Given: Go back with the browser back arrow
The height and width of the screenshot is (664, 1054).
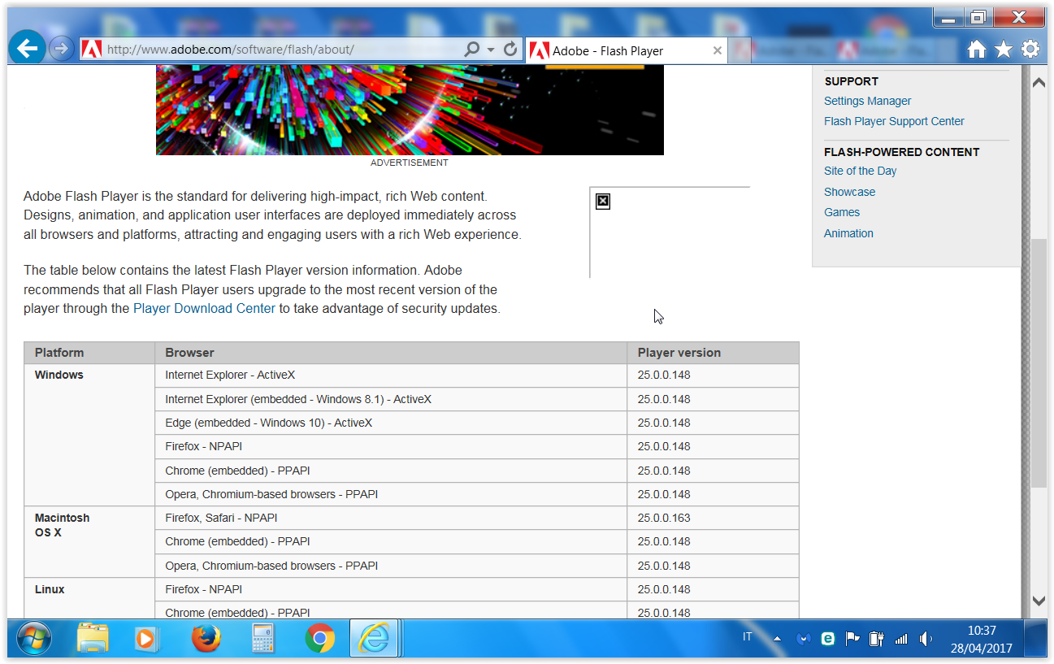Looking at the screenshot, I should click(28, 49).
